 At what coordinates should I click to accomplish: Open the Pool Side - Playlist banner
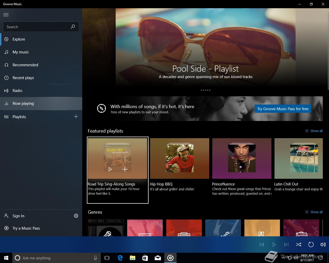pyautogui.click(x=206, y=48)
